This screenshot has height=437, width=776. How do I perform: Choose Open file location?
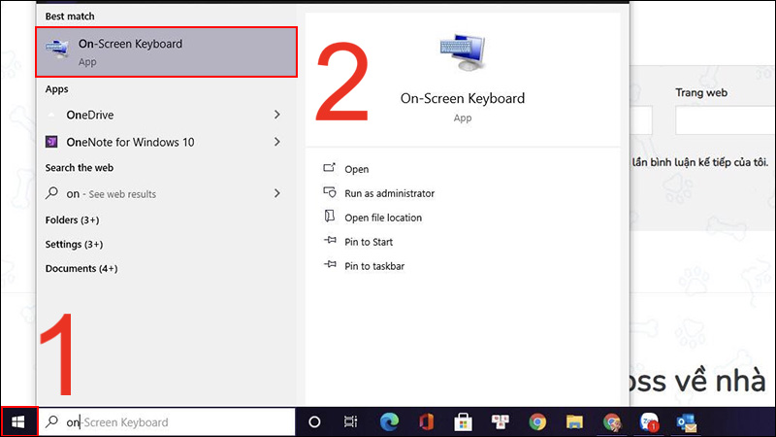pos(383,218)
